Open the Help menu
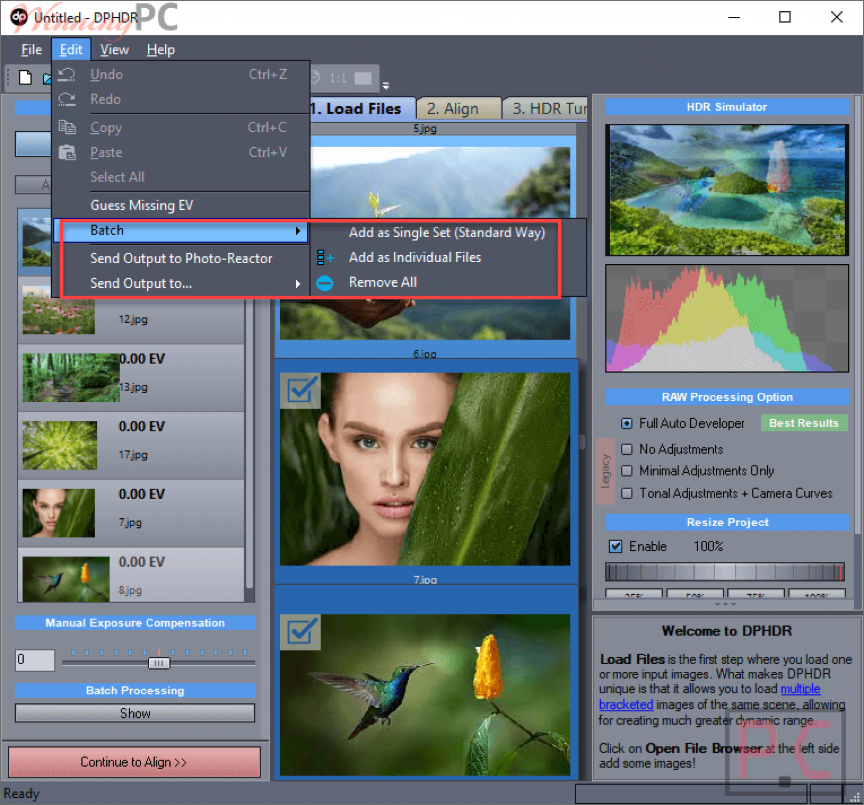 point(161,49)
